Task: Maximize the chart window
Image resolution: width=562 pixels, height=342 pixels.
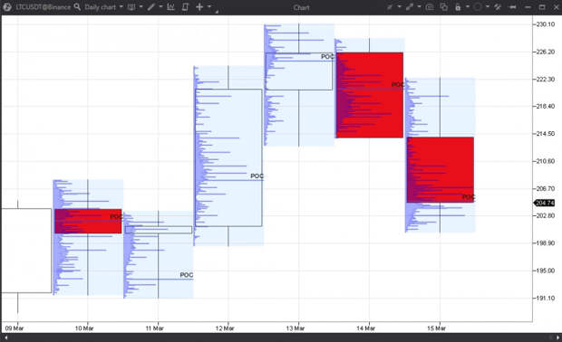Action: [542, 7]
